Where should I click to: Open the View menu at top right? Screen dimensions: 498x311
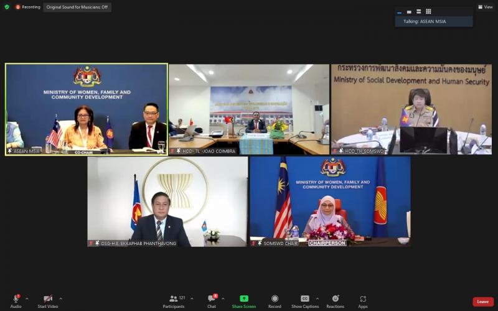coord(486,7)
